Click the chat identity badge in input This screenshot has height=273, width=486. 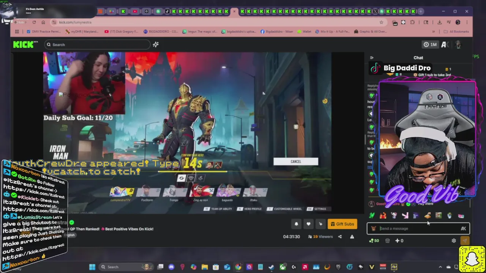374,228
